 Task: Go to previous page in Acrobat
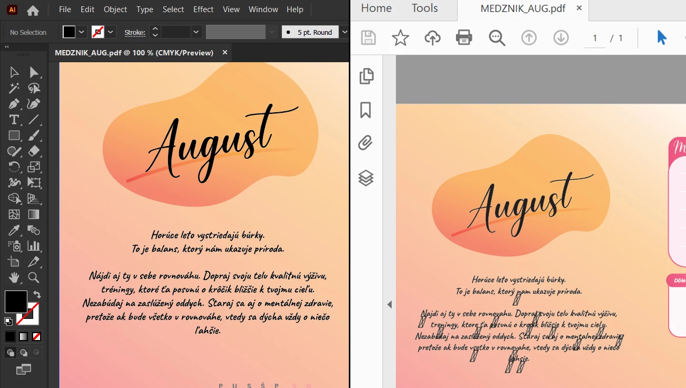529,37
